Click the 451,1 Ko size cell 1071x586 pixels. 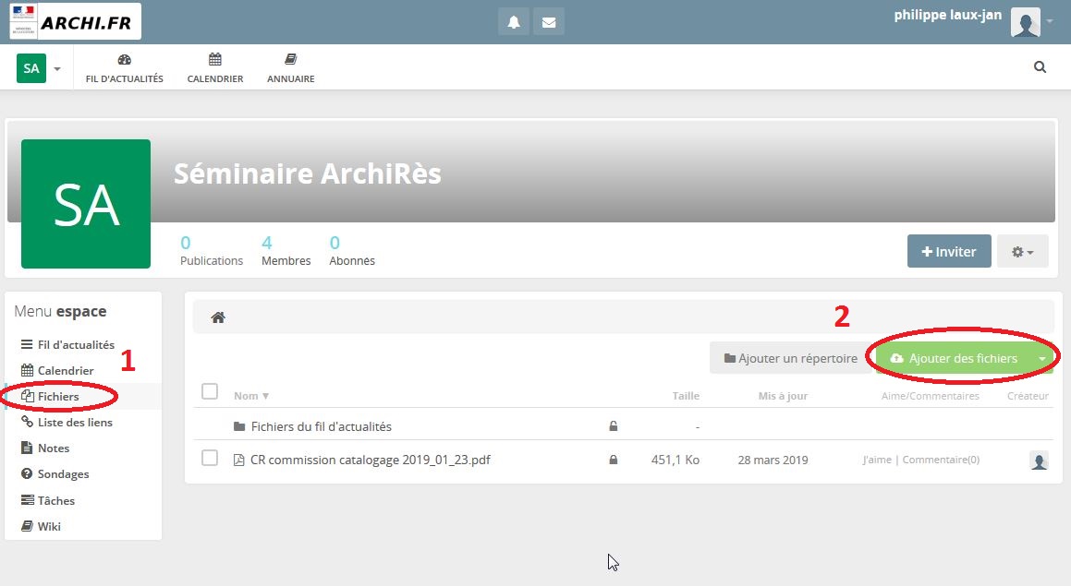[675, 460]
